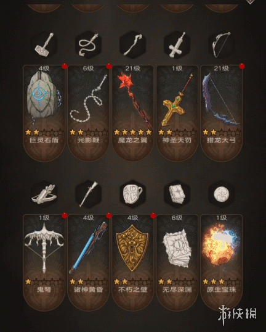Open the 光影鞭 whip card
Viewport: 266px width, 332px height.
(88, 113)
